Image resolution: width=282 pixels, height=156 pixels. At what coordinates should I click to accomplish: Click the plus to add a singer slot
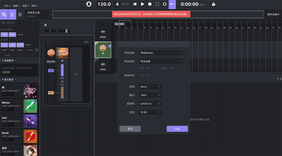pos(76,74)
